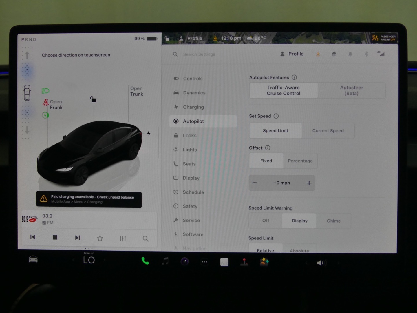Stop radio playback
The image size is (417, 313).
click(x=55, y=237)
